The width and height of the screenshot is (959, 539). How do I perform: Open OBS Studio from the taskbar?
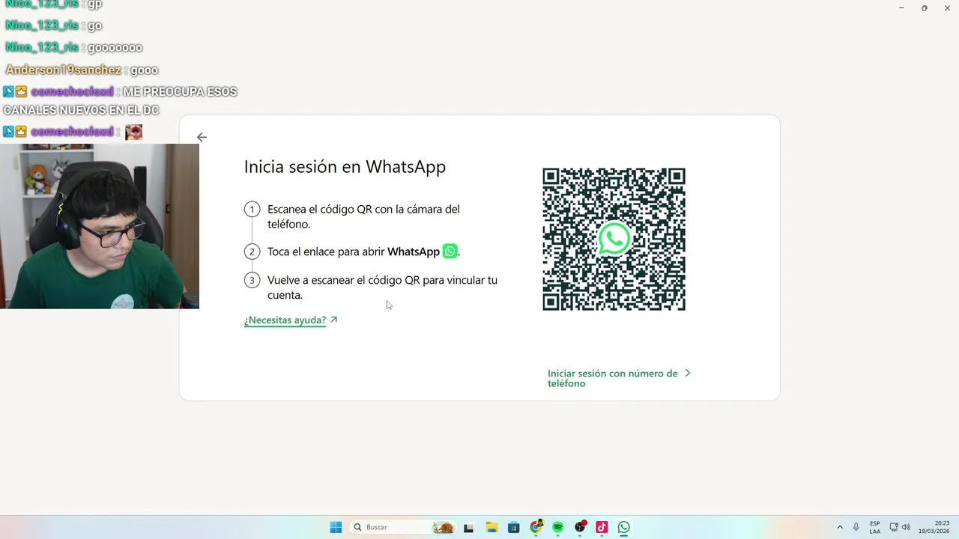pyautogui.click(x=580, y=527)
